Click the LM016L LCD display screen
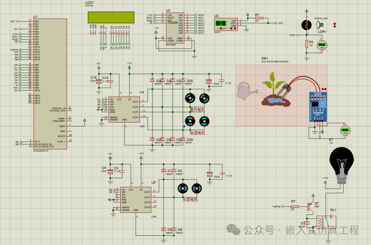Viewport: 371px width, 245px height. coord(111,17)
